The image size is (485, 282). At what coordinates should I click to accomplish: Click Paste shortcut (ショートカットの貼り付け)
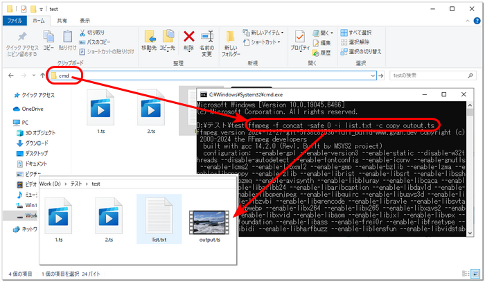point(107,52)
